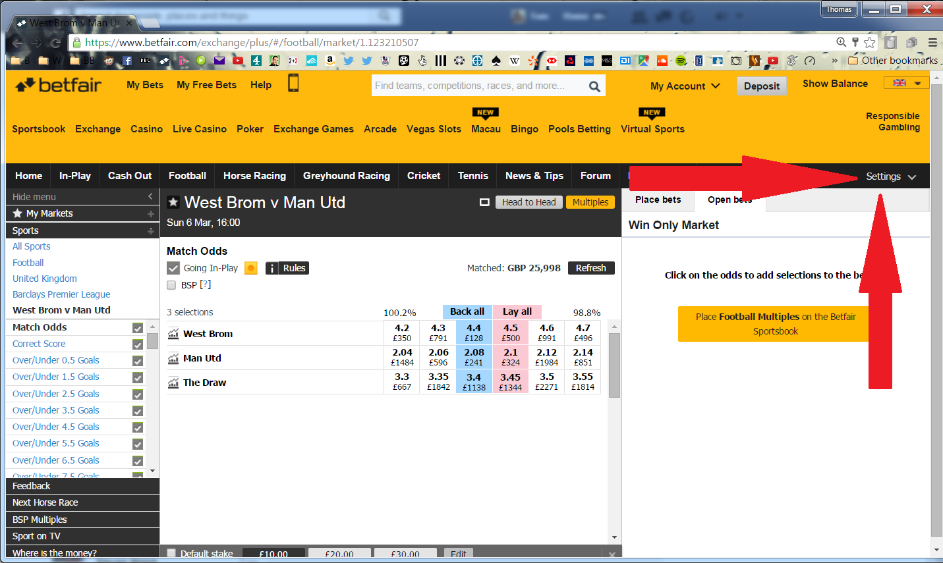Click the Refresh button

tap(591, 268)
